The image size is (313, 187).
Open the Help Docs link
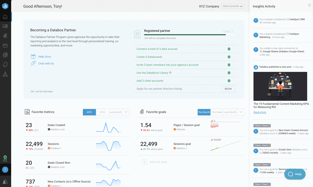(x=45, y=56)
